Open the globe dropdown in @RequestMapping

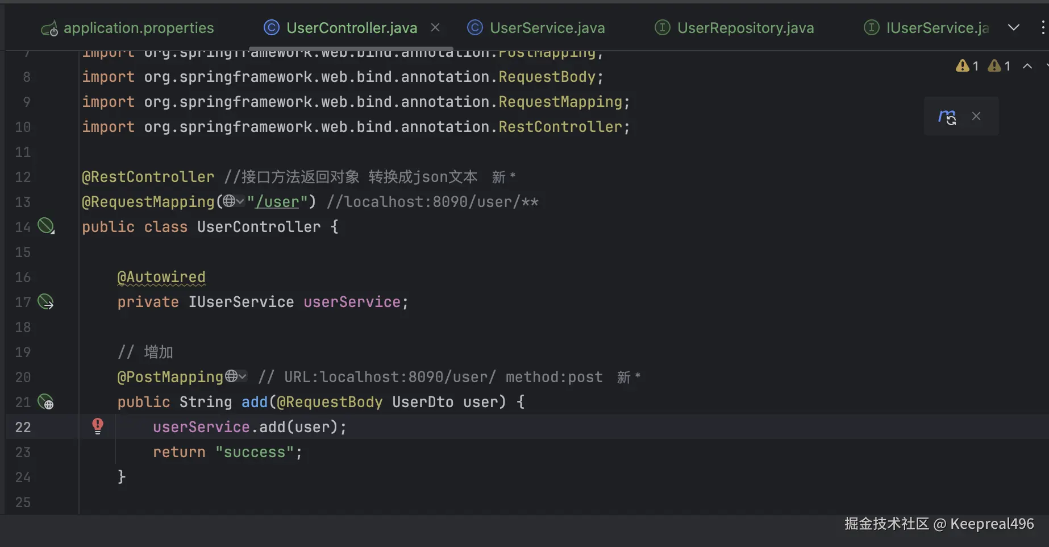pos(233,201)
